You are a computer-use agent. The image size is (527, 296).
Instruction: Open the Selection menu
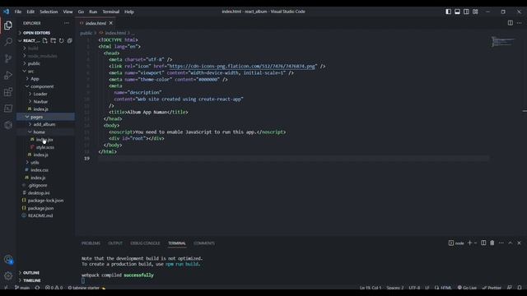coord(49,12)
